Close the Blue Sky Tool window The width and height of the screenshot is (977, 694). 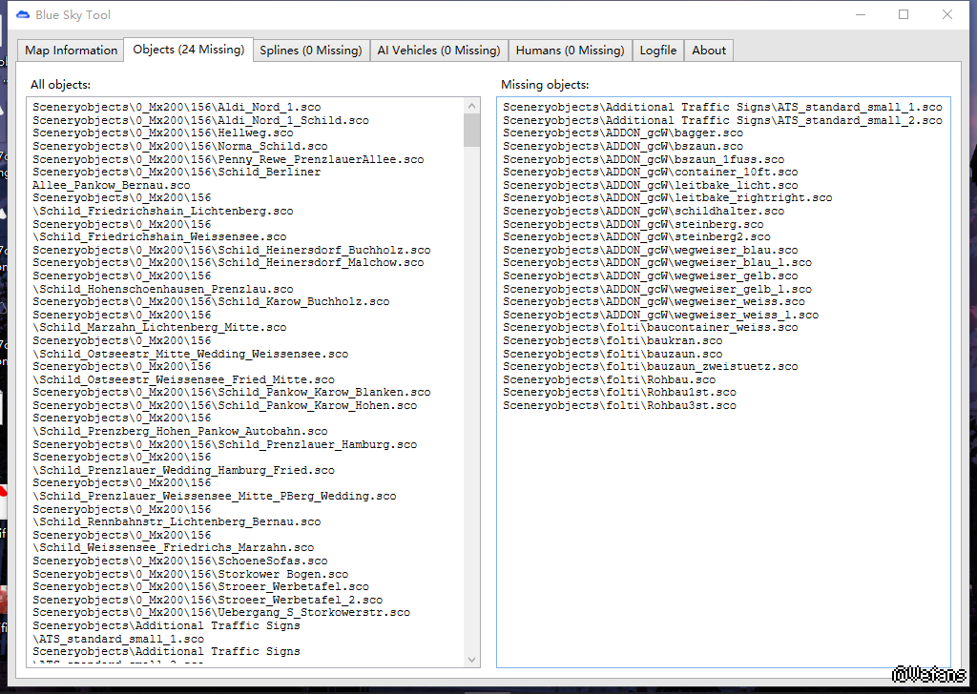pos(947,14)
